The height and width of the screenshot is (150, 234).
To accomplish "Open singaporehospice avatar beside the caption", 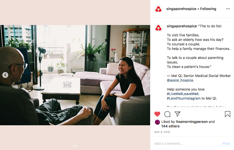I will tap(158, 28).
